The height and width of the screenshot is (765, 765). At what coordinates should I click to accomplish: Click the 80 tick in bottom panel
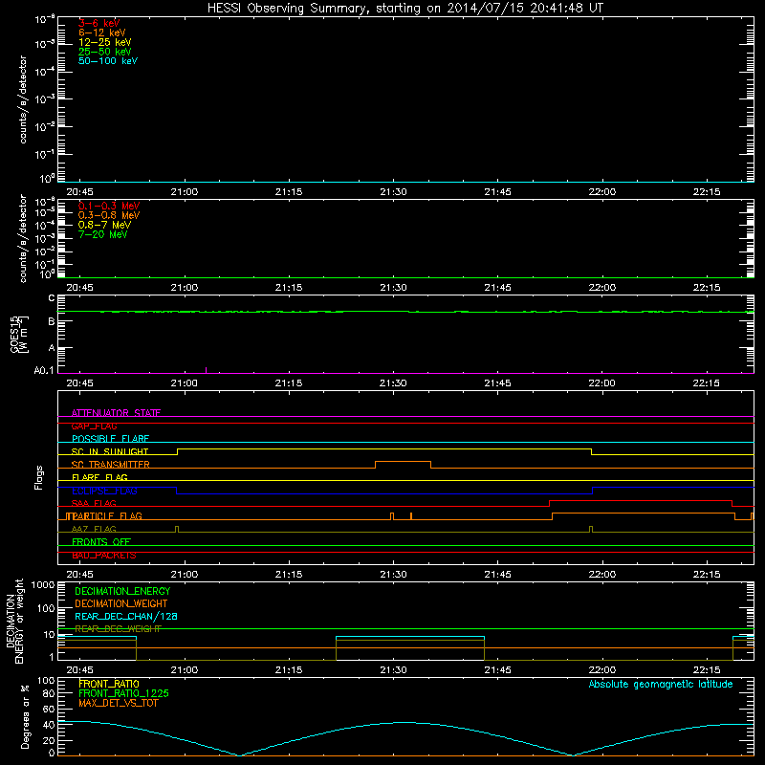[50, 693]
